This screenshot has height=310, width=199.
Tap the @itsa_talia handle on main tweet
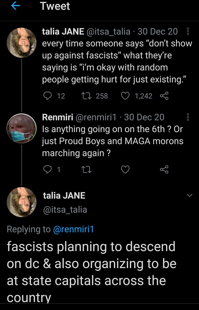pos(64,210)
